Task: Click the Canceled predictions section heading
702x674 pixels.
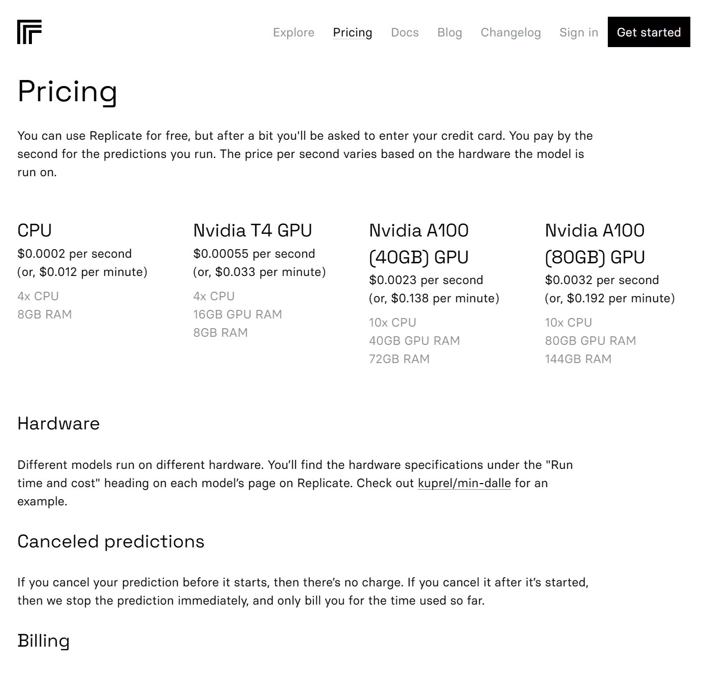Action: pyautogui.click(x=110, y=541)
